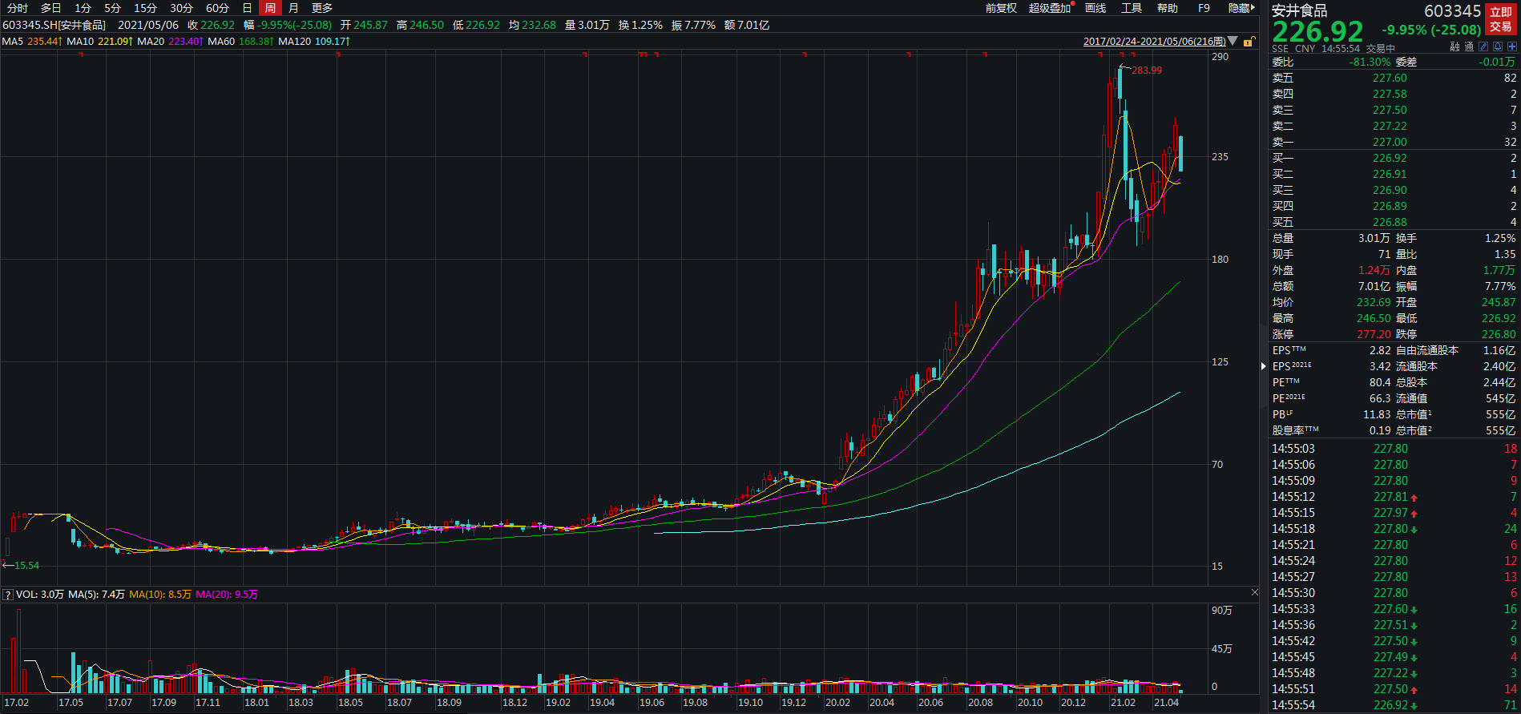Click the 通 stock connect icon

coord(1469,47)
